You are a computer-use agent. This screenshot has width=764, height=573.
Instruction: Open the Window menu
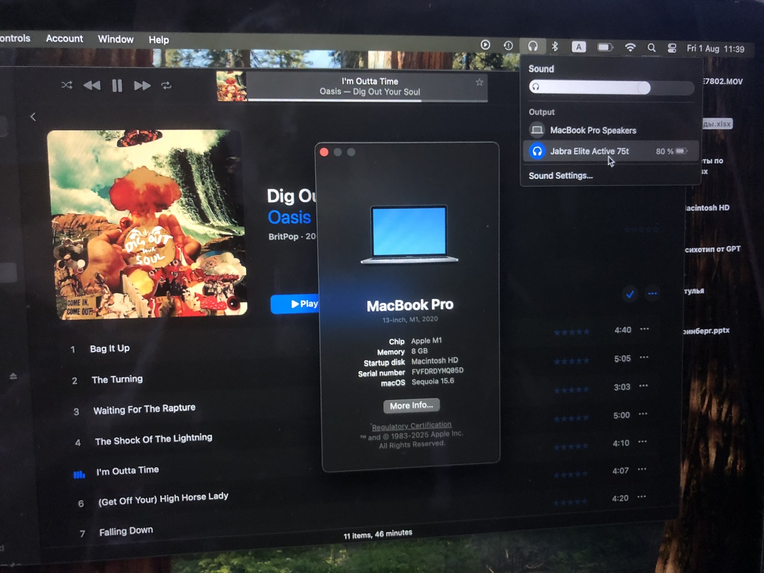click(115, 39)
